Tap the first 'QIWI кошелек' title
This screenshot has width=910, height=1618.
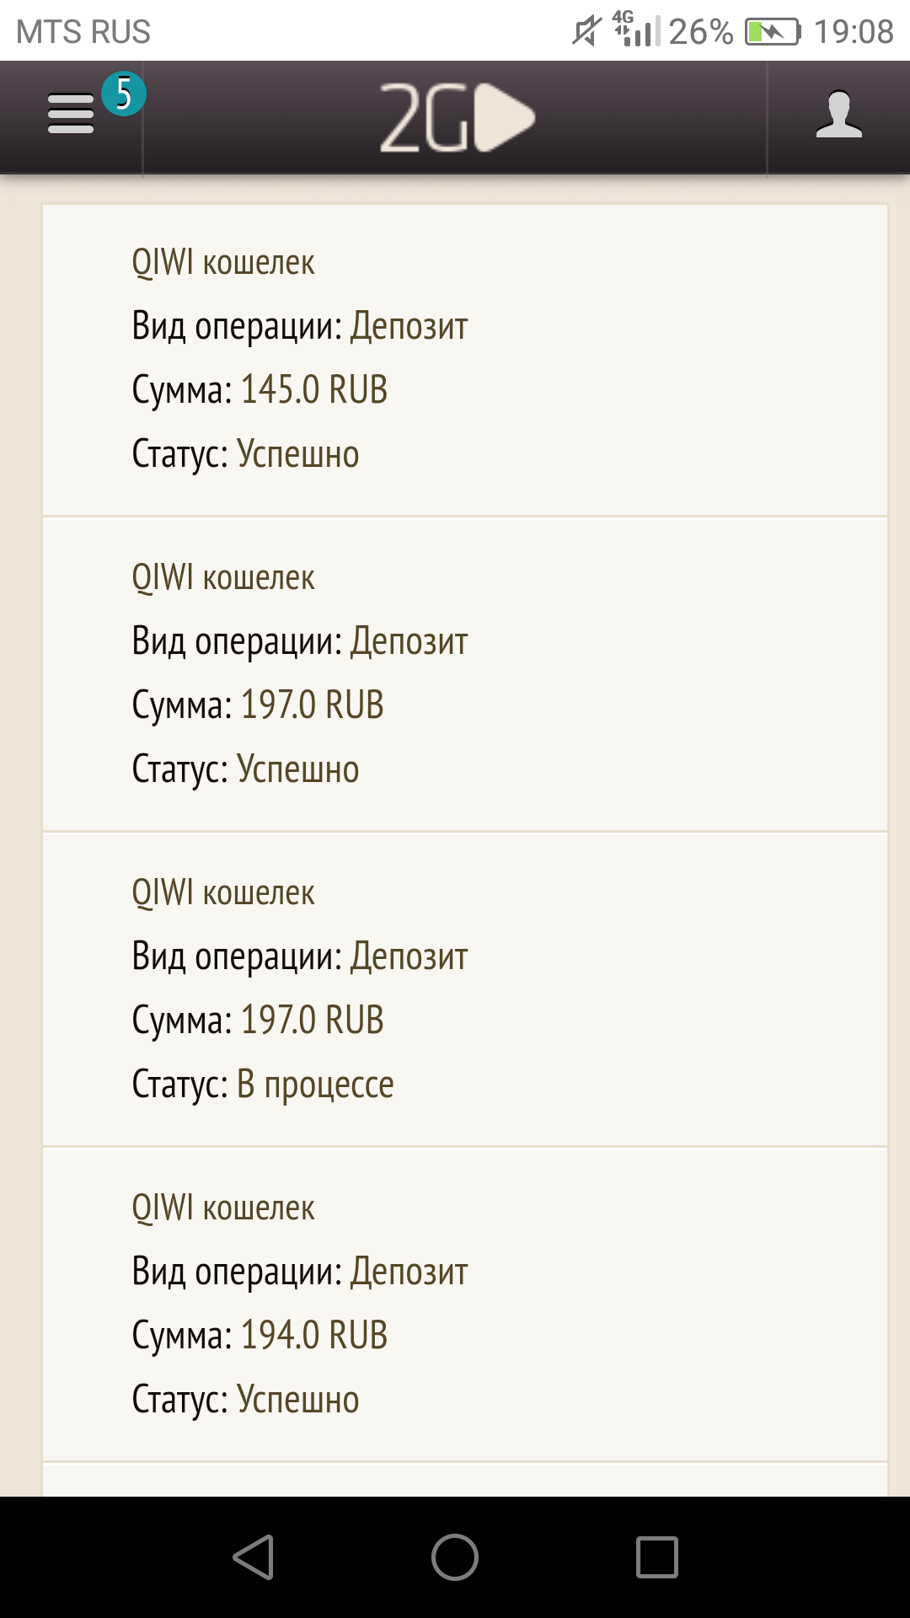point(223,262)
